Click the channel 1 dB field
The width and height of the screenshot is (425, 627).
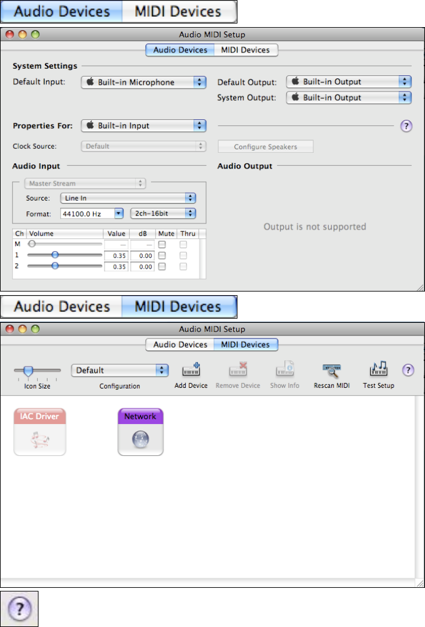click(142, 255)
